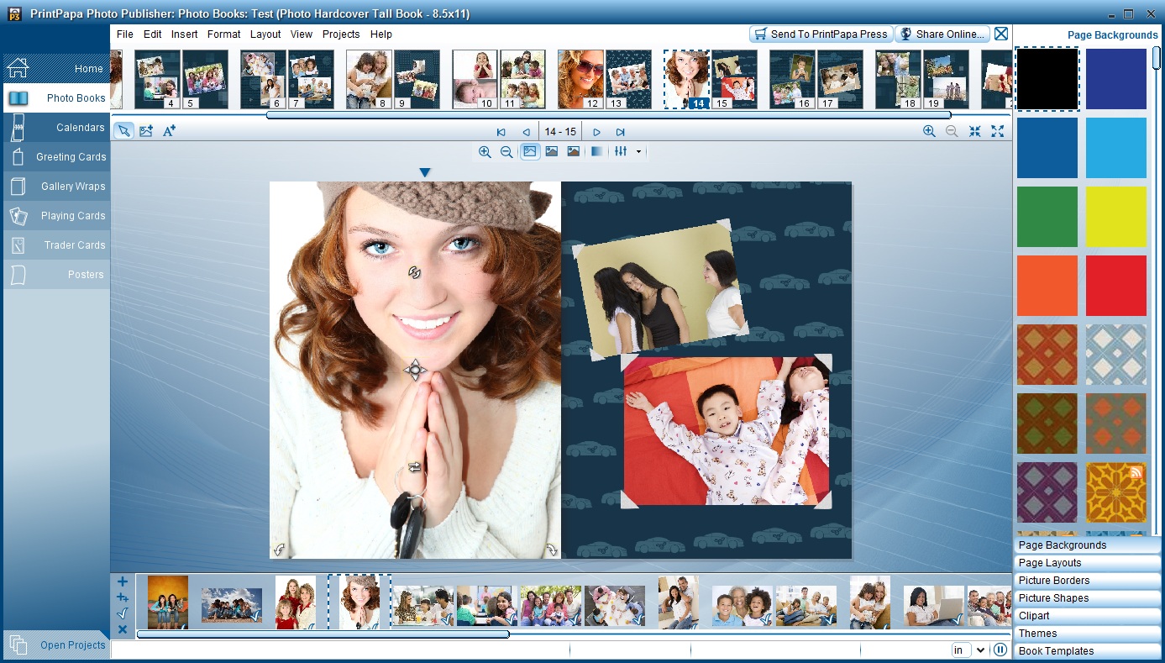Open the Insert menu
1165x663 pixels.
pos(185,34)
